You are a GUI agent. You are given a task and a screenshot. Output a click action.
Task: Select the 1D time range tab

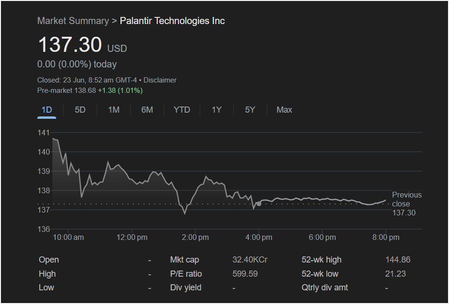coord(47,110)
